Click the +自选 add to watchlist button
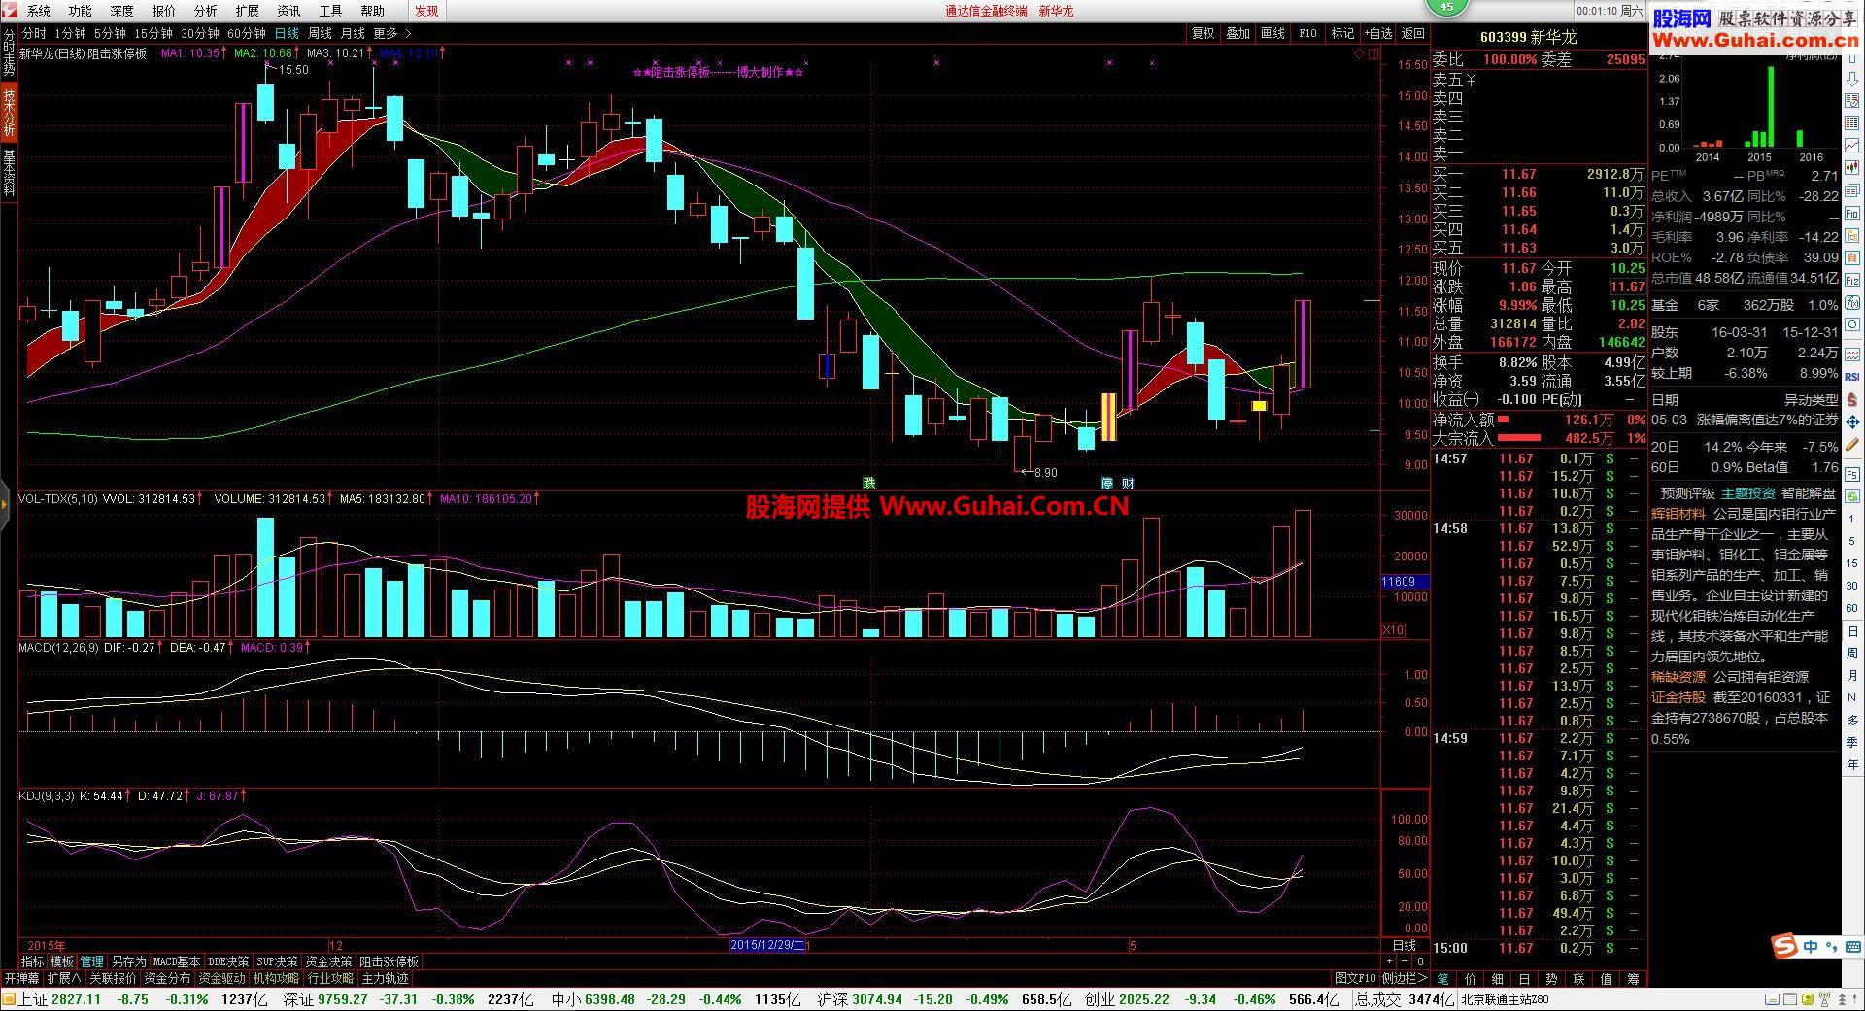Screen dimensions: 1865x1011 point(1378,33)
